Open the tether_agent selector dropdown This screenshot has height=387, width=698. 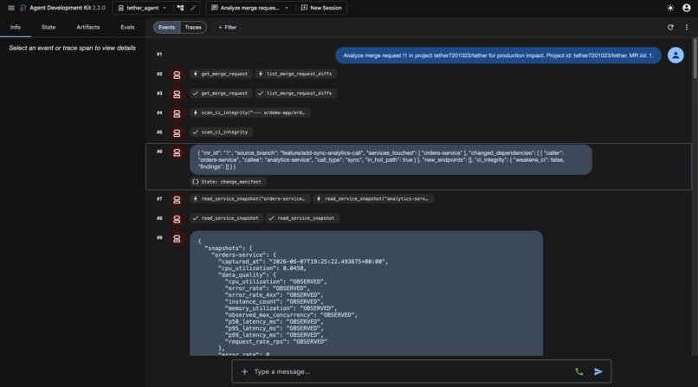click(x=142, y=8)
